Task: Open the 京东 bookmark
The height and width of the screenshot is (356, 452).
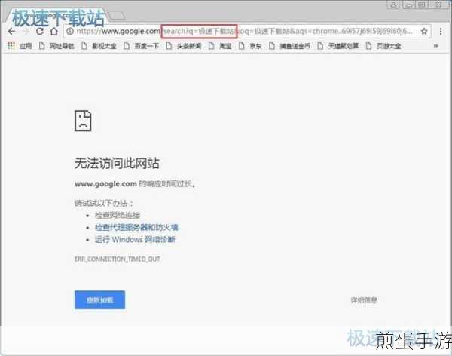Action: click(250, 45)
